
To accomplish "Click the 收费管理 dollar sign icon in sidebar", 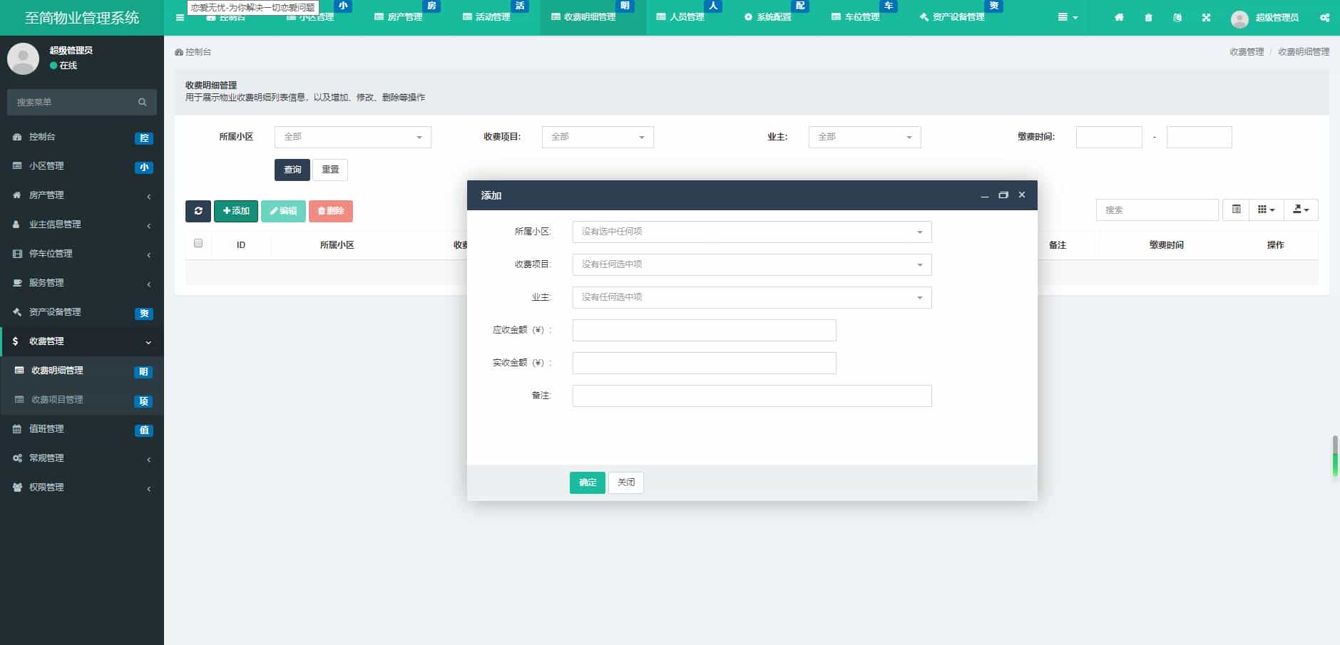I will pos(16,341).
